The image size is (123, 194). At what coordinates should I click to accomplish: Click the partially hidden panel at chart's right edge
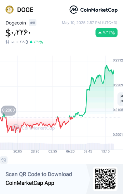tap(120, 99)
